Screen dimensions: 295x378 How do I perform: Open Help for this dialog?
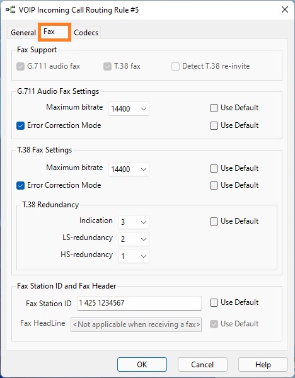click(263, 365)
